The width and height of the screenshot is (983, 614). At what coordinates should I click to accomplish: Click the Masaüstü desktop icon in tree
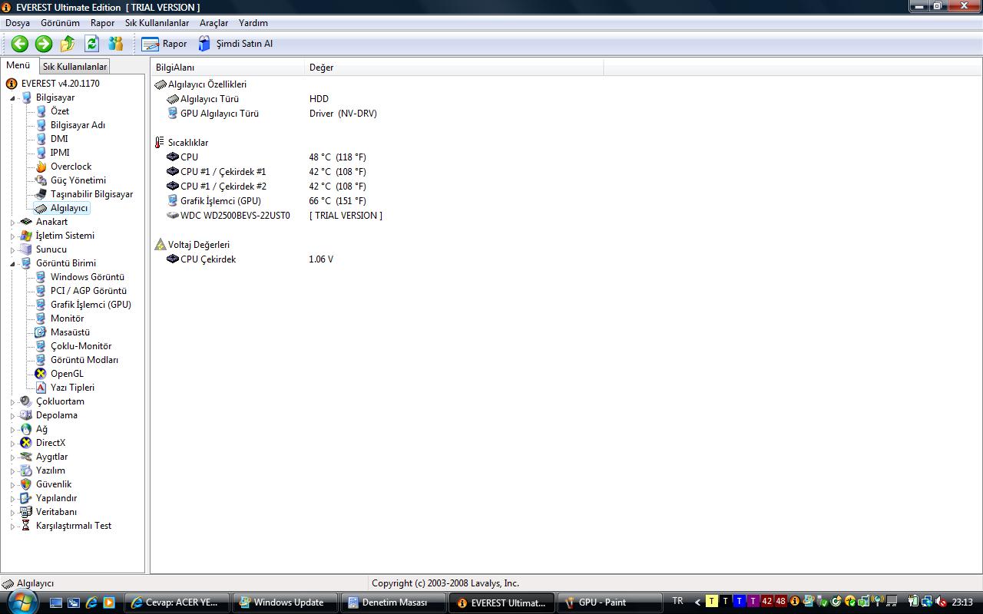(x=41, y=332)
